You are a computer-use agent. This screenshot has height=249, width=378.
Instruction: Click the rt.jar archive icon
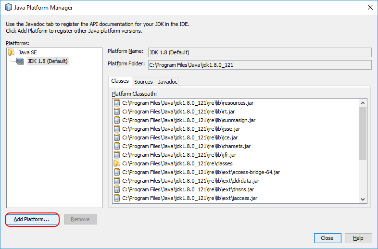[x=116, y=112]
